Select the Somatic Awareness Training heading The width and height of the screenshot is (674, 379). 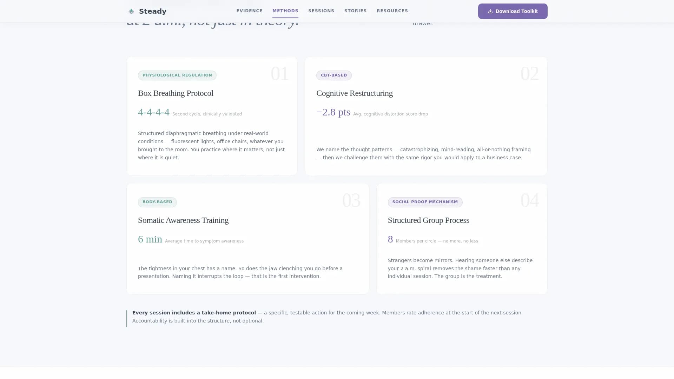coord(183,220)
